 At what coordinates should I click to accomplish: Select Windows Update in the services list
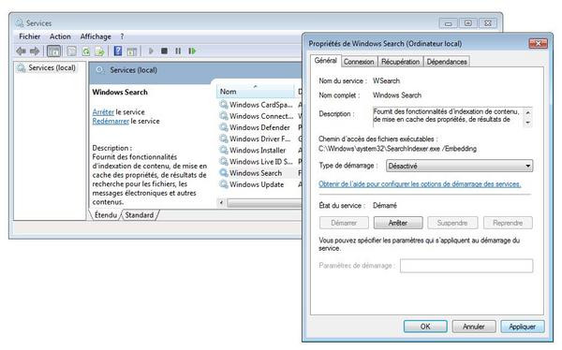257,184
